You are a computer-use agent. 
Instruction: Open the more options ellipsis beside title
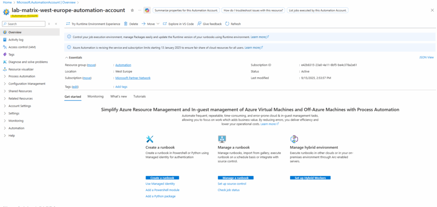point(140,10)
